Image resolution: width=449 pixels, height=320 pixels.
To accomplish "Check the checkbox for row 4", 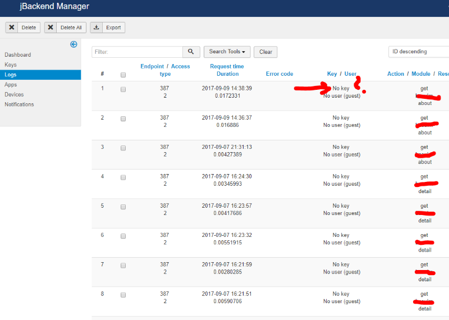I will [x=123, y=177].
